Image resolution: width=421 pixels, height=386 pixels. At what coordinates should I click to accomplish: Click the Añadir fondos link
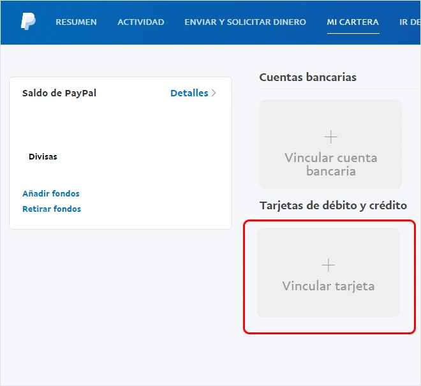[51, 193]
